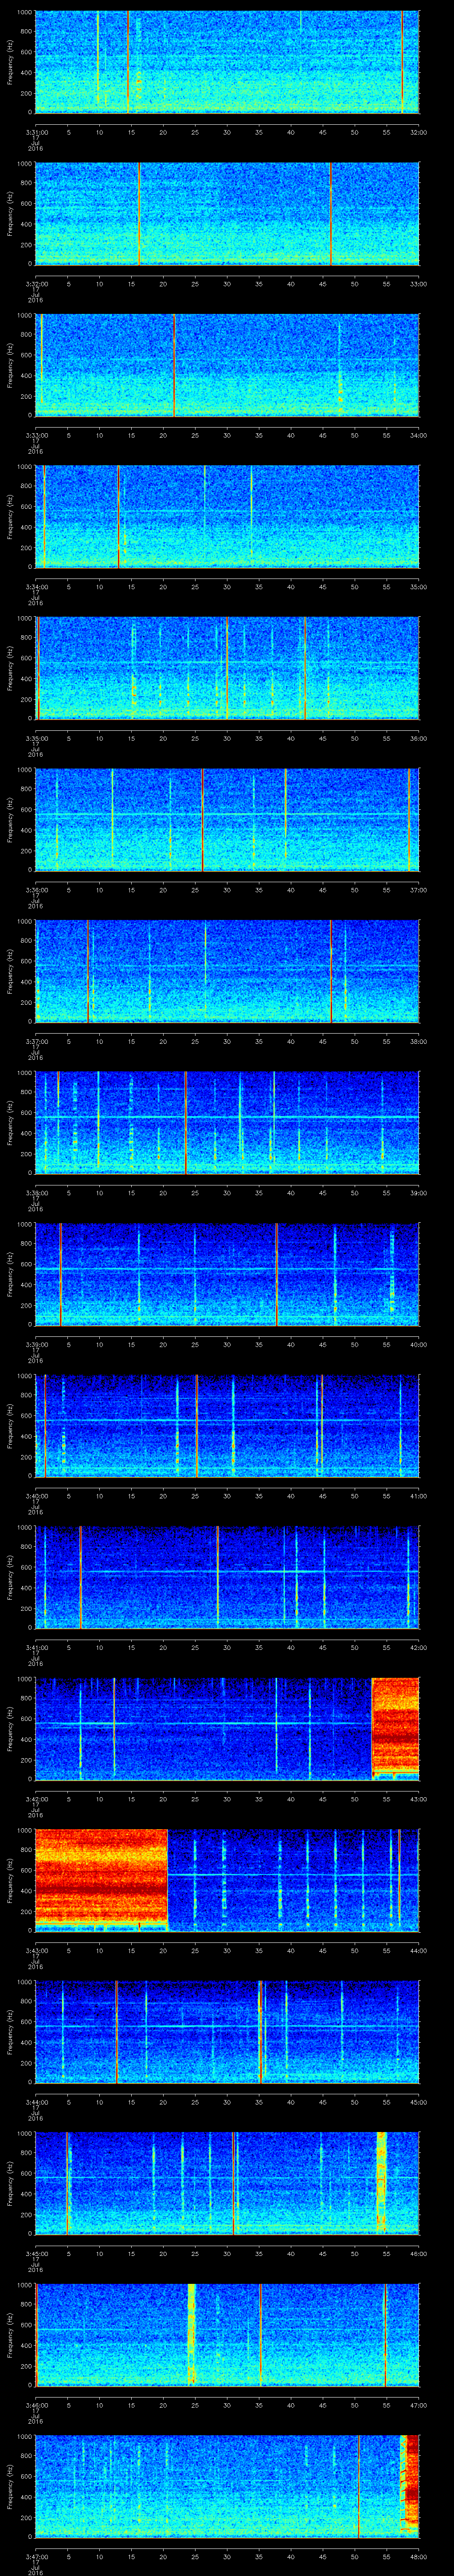This screenshot has height=2576, width=454.
Task: Click the 3:42:00 start time label
Action: point(36,1798)
